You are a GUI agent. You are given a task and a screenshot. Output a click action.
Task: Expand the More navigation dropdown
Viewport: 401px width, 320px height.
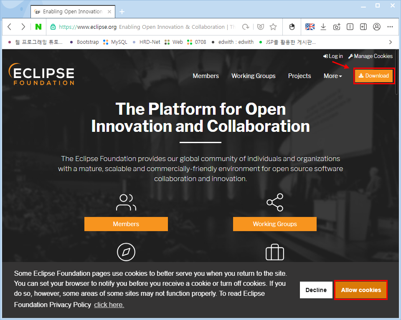(x=333, y=76)
